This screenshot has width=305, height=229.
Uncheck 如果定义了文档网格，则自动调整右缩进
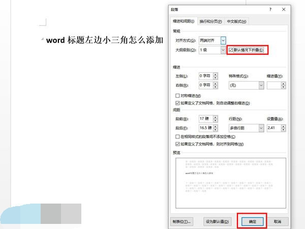click(x=177, y=103)
